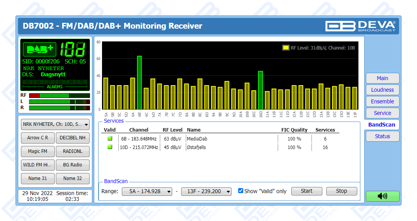Click the DEVA Broadcast logo
This screenshot has height=221, width=417.
[360, 26]
